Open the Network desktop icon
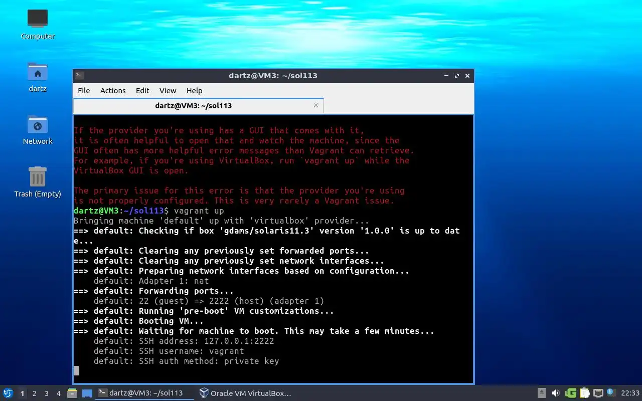642x401 pixels. click(x=38, y=129)
